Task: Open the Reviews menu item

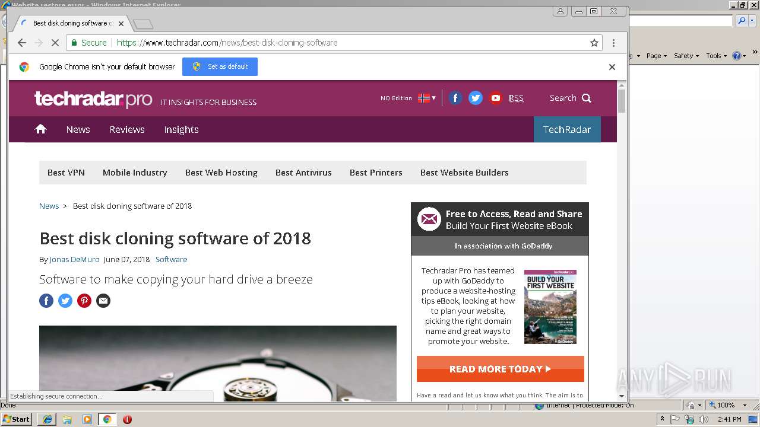Action: coord(127,129)
